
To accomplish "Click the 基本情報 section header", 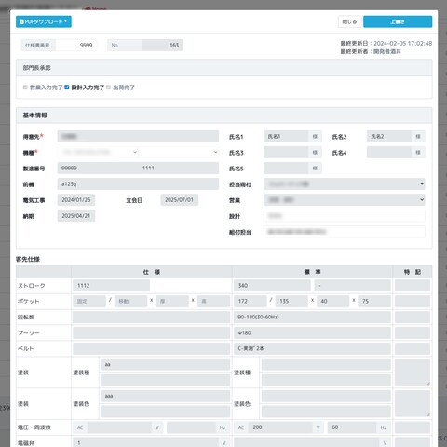I will 223,115.
